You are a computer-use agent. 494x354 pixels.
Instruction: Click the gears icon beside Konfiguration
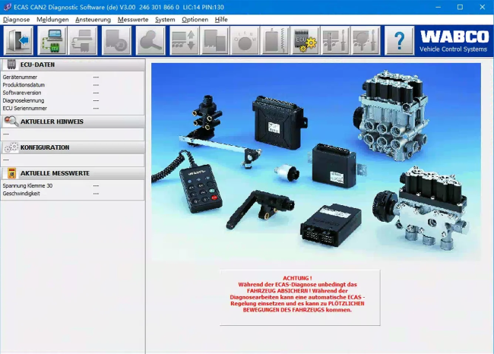(x=10, y=147)
